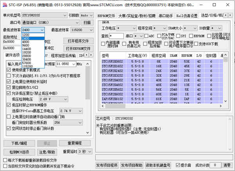235x171 pixels.
Task: Click the STC-ISP application icon in title bar
Action: click(x=5, y=5)
